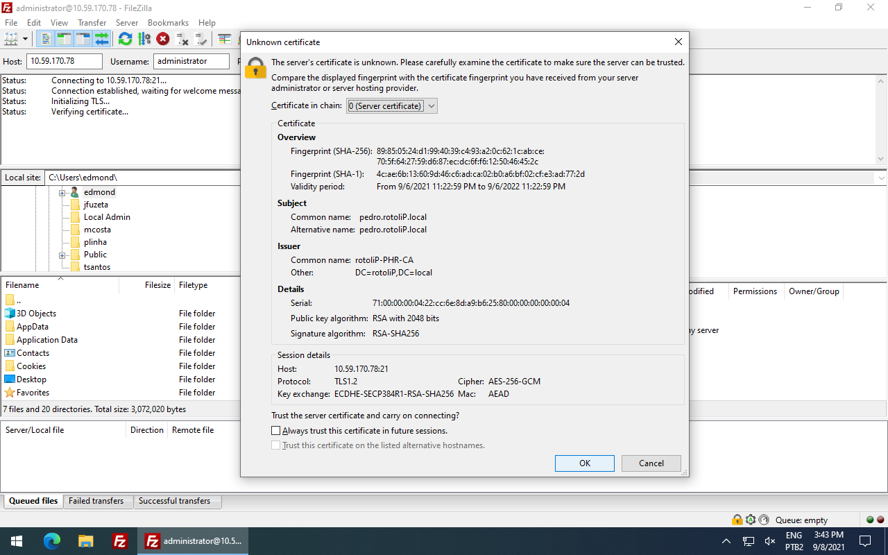The image size is (888, 555).
Task: Toggle directory comparison view
Action: pyautogui.click(x=223, y=39)
